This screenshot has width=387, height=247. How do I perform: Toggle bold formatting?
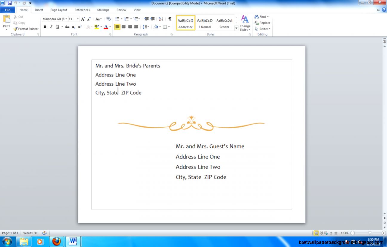(x=45, y=27)
